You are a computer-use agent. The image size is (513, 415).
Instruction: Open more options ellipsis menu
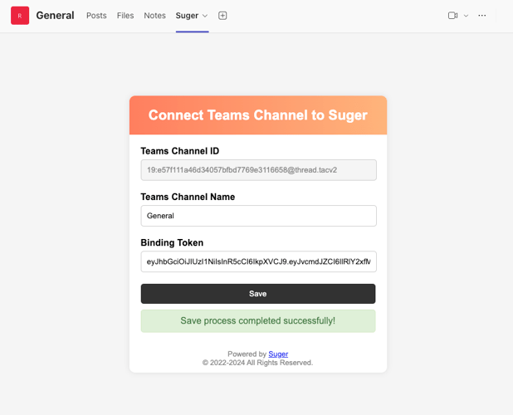482,16
